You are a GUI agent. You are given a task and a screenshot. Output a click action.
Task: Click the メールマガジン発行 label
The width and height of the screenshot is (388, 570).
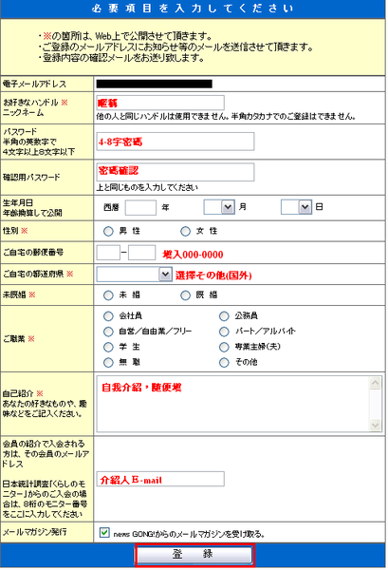click(34, 532)
